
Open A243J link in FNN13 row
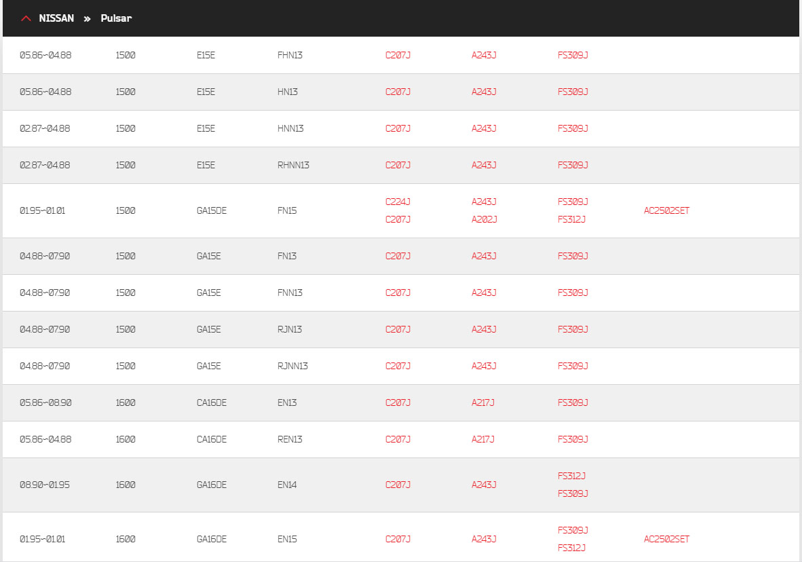484,293
